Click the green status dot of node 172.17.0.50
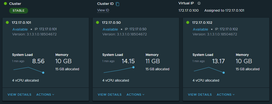 tap(98, 22)
